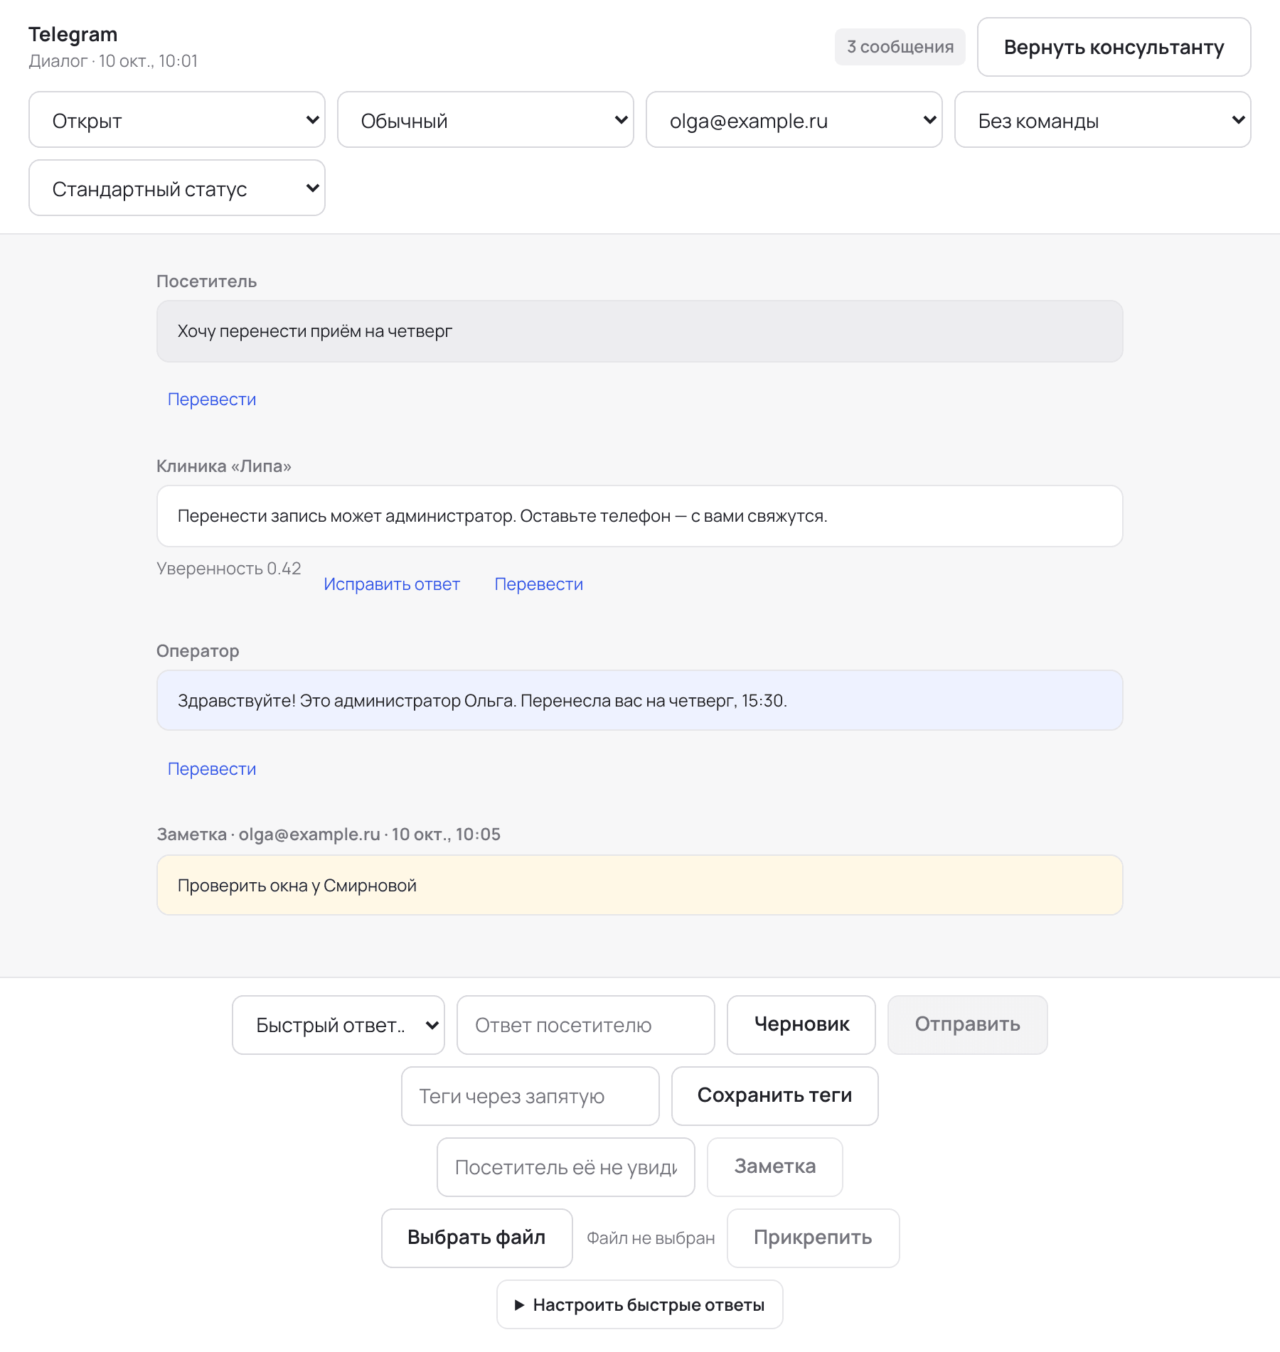Screen dimensions: 1280x1352
Task: Click the 'Уверенность 0.42' label
Action: (x=229, y=569)
